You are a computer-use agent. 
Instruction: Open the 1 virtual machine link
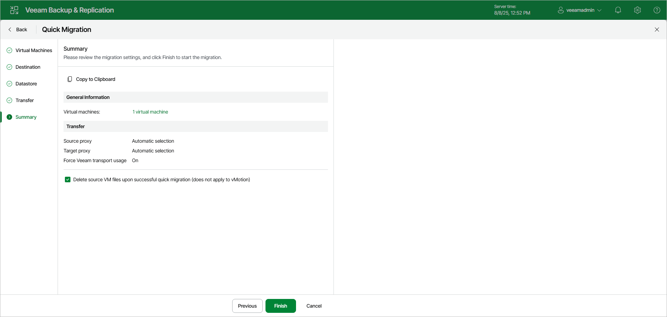(x=150, y=112)
